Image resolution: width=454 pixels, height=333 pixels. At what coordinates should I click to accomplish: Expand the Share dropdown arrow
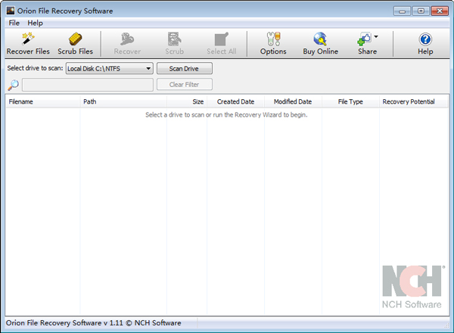[x=376, y=37]
